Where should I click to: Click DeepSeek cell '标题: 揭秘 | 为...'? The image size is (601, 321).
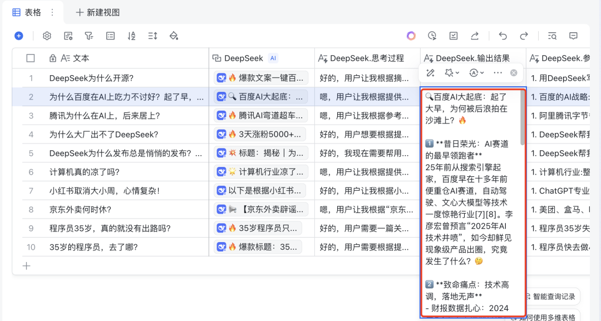pos(261,153)
